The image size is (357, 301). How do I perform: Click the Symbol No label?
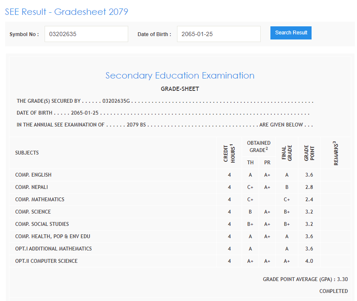coord(24,34)
